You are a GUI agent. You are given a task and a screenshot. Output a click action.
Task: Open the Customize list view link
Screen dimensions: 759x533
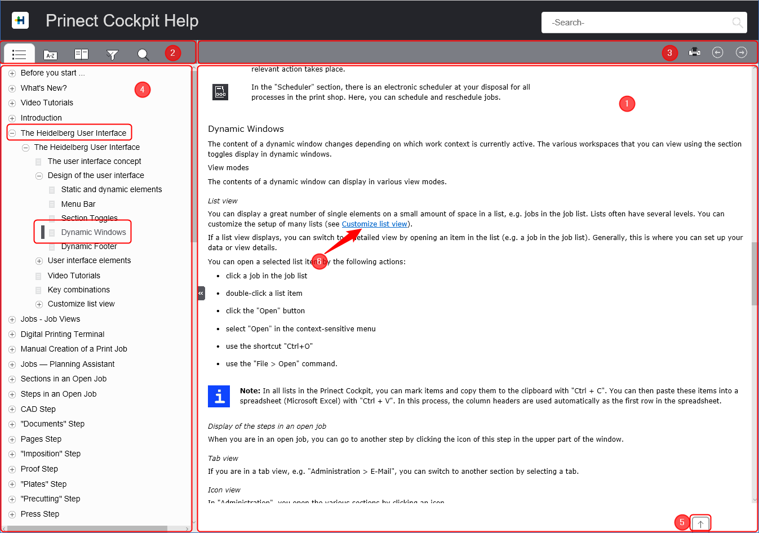tap(374, 224)
